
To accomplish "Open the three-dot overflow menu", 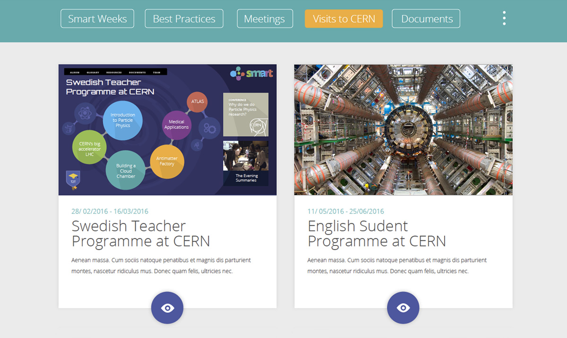I will click(504, 18).
